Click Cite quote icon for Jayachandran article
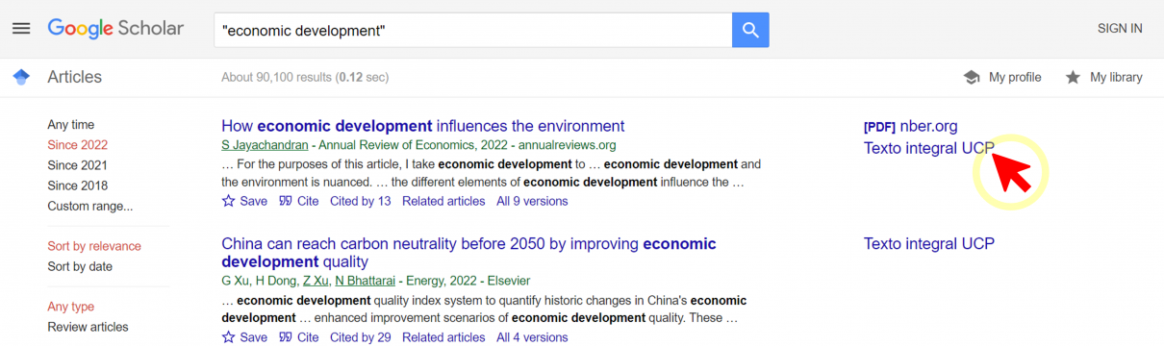Viewport: 1164px width, 346px height. 286,202
